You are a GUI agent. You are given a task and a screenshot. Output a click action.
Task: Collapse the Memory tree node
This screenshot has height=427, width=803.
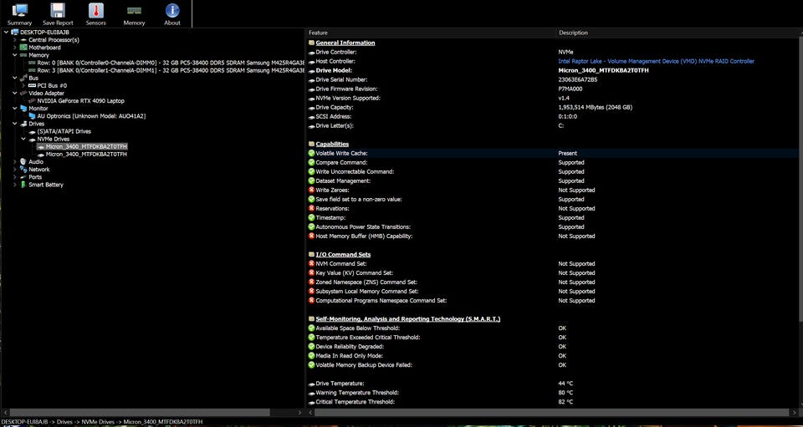coord(15,55)
